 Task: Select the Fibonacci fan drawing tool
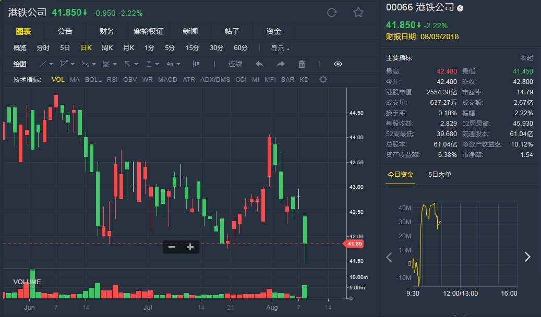click(106, 64)
